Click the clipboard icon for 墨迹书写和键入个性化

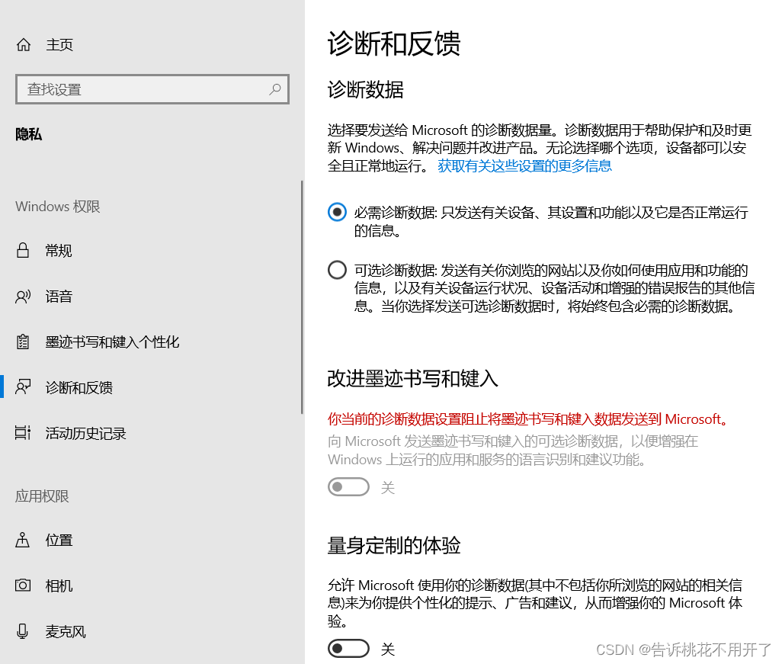[x=23, y=342]
